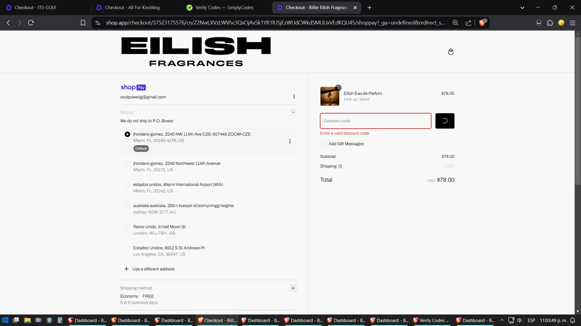
Task: Open Checkout - Bill... taskbar window
Action: (x=217, y=320)
